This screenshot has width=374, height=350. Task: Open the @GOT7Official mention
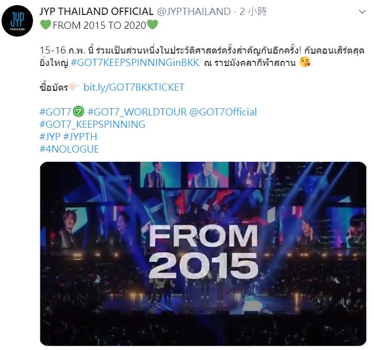coord(223,112)
